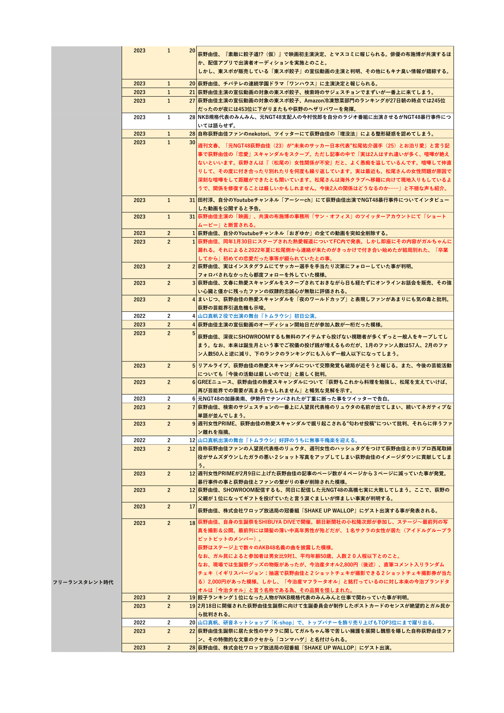Click blue text mentioning 研音ネットショップ「K-shop」
Screen dimensions: 504x713
click(x=317, y=623)
